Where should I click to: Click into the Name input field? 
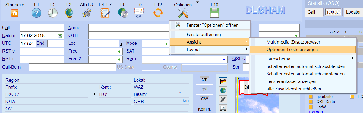click(129, 28)
